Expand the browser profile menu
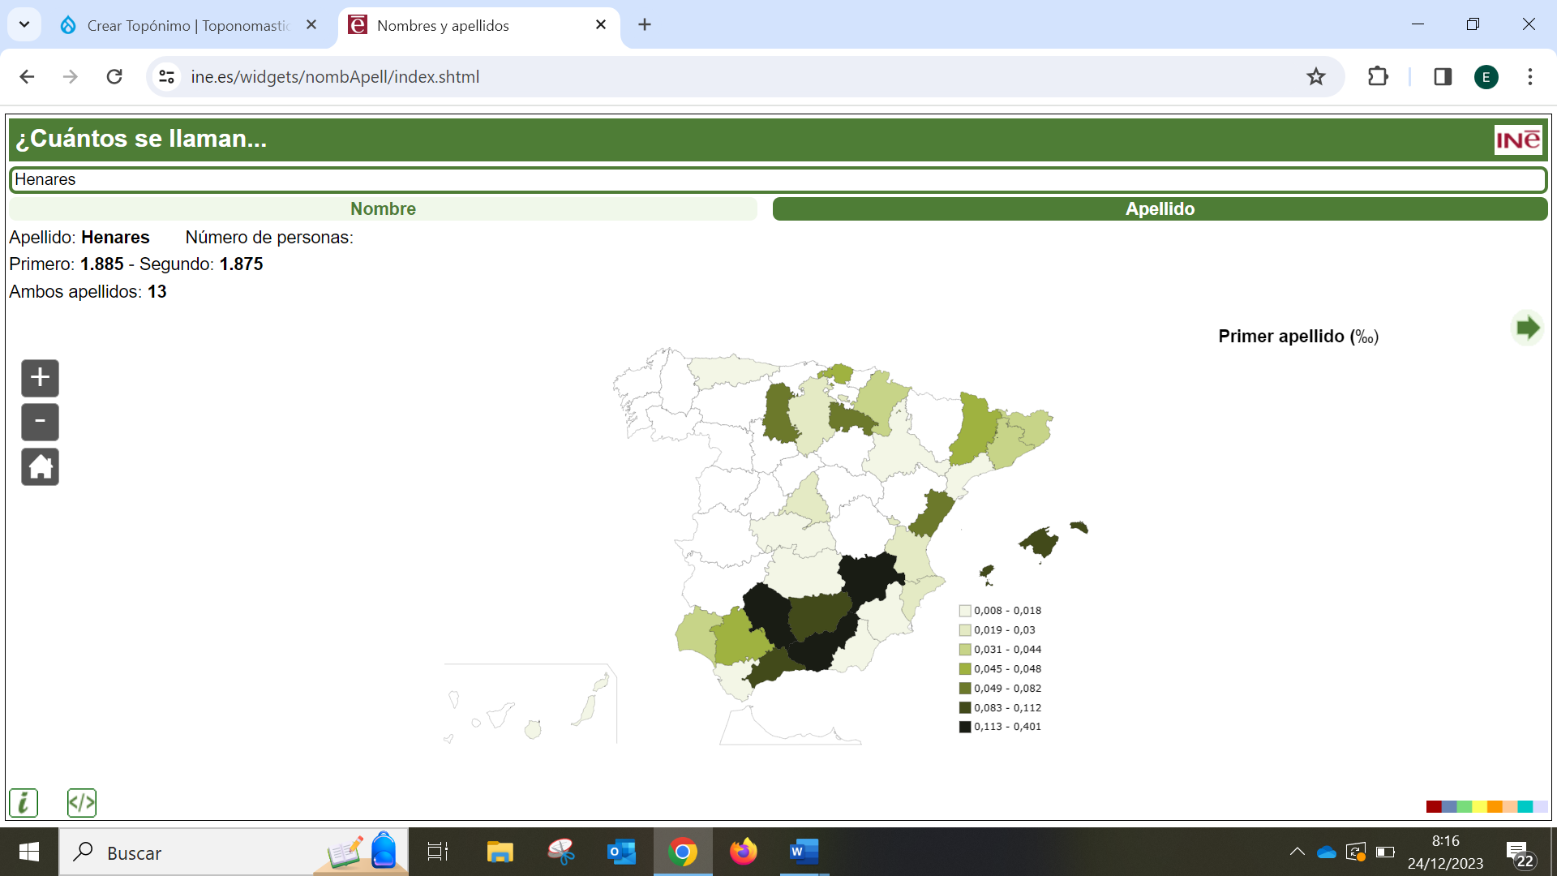Image resolution: width=1557 pixels, height=876 pixels. 1486,76
